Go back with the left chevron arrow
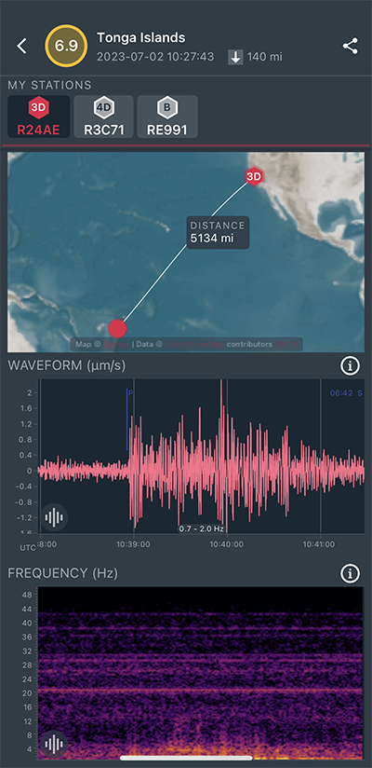Viewport: 372px width, 768px height. tap(21, 46)
